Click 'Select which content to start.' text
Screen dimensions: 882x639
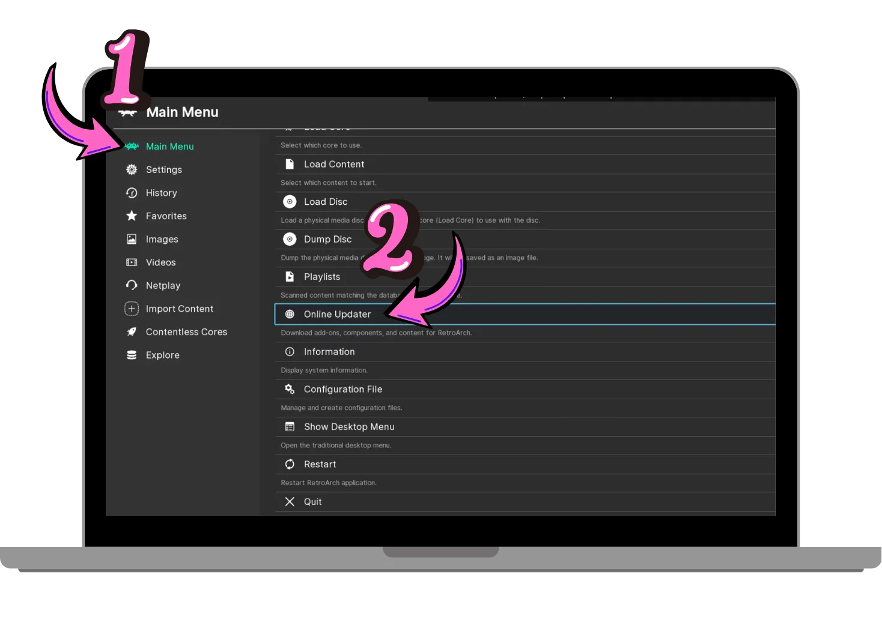click(329, 183)
